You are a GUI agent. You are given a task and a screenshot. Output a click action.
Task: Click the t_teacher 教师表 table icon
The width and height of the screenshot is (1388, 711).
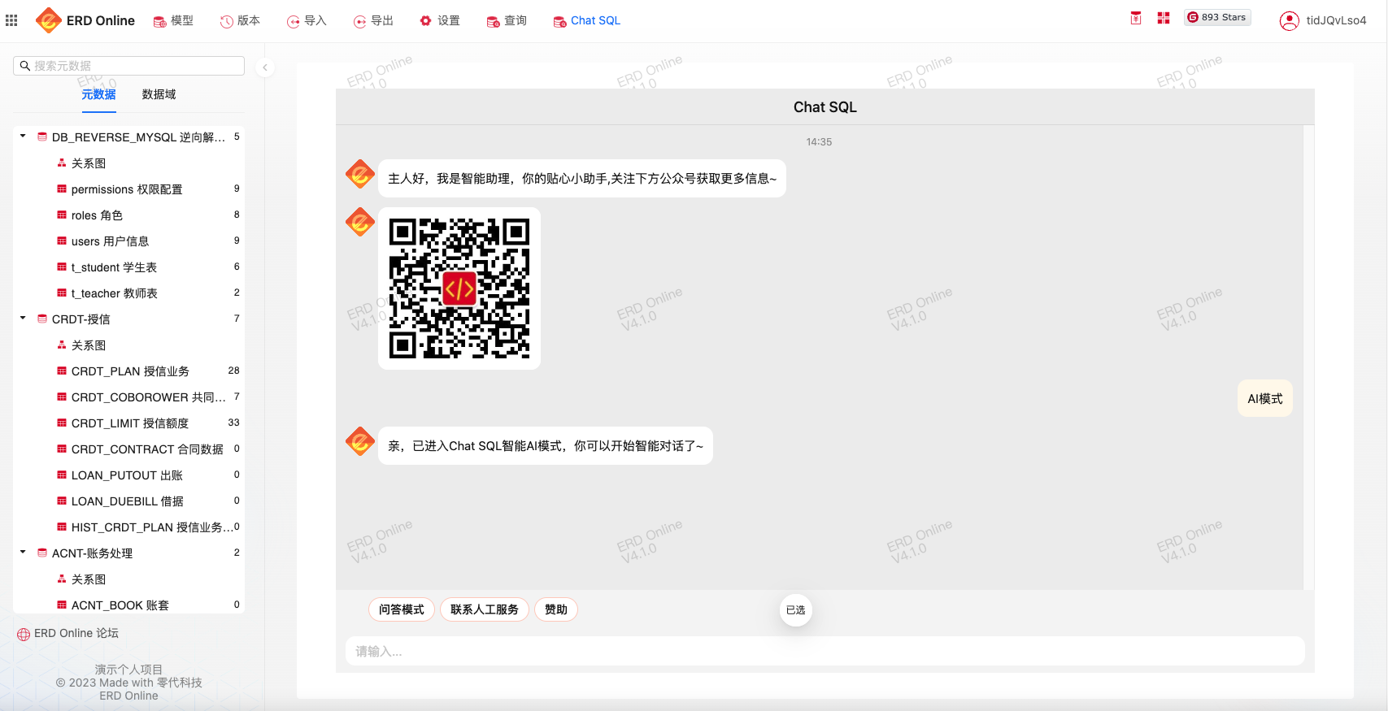click(62, 293)
